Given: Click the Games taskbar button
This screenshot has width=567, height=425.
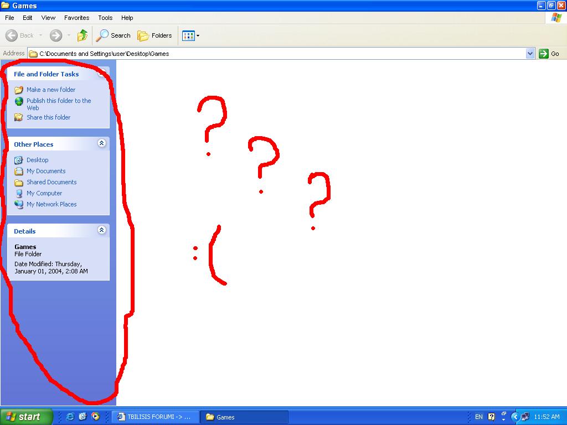Looking at the screenshot, I should pos(244,417).
